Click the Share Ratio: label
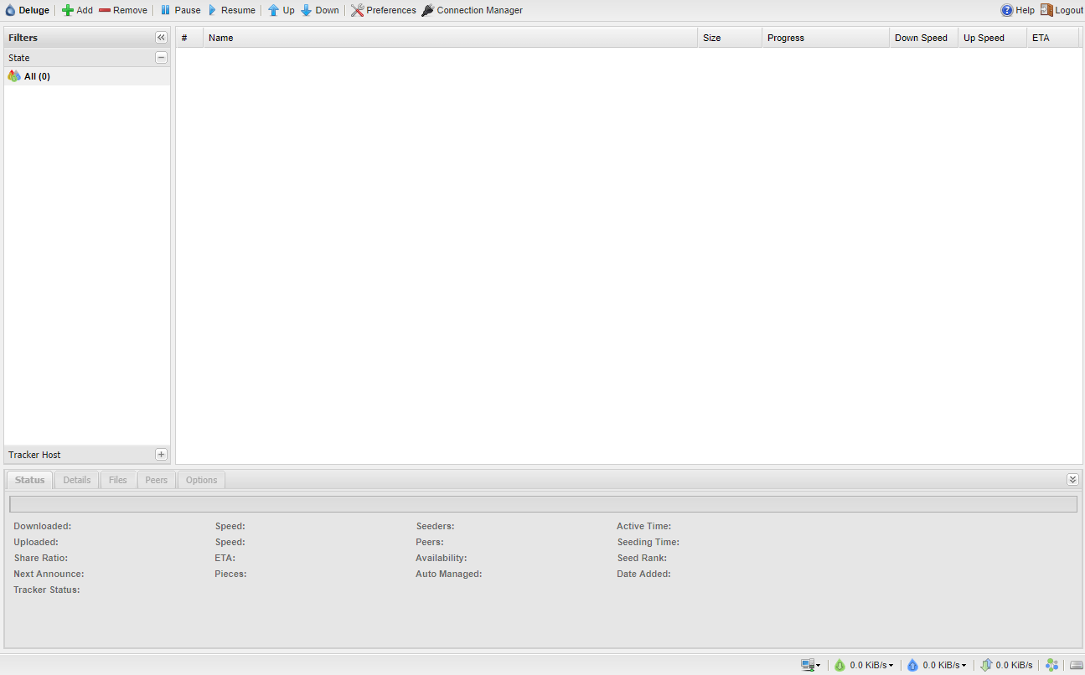 coord(41,558)
